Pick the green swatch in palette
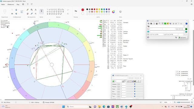 pyautogui.click(x=102, y=9)
